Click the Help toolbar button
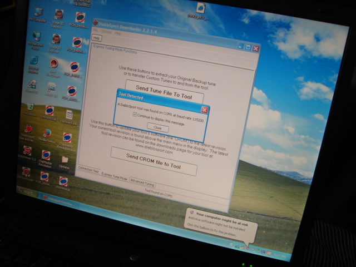This screenshot has height=267, width=356. (96, 38)
